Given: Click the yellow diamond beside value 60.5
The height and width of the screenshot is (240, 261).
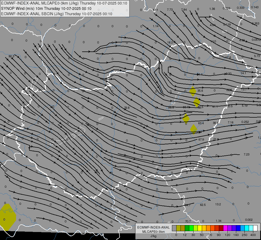Looking at the screenshot, I should pos(196,102).
